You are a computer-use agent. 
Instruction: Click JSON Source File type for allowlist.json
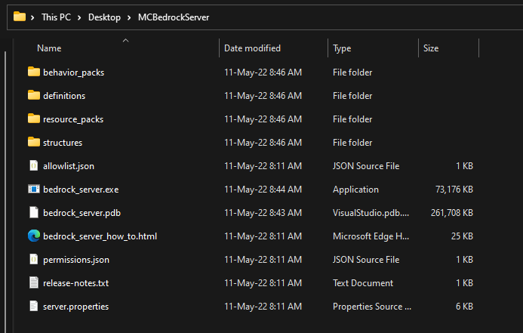pyautogui.click(x=366, y=166)
